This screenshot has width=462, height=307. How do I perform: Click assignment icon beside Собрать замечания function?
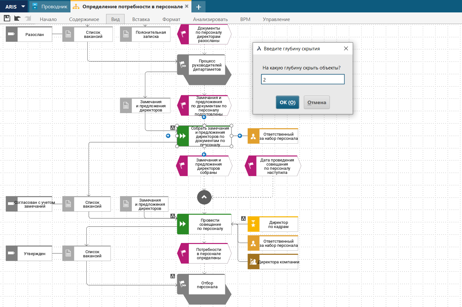coord(173,128)
